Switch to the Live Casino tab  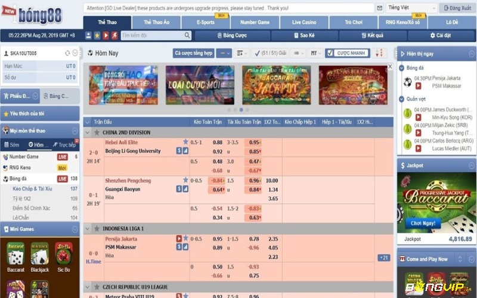(304, 22)
